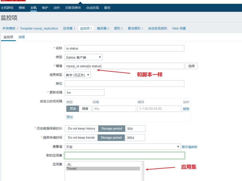Image resolution: width=242 pixels, height=181 pixels.
Task: Open the 类型 Zabbix 客户端 dropdown
Action: point(84,57)
